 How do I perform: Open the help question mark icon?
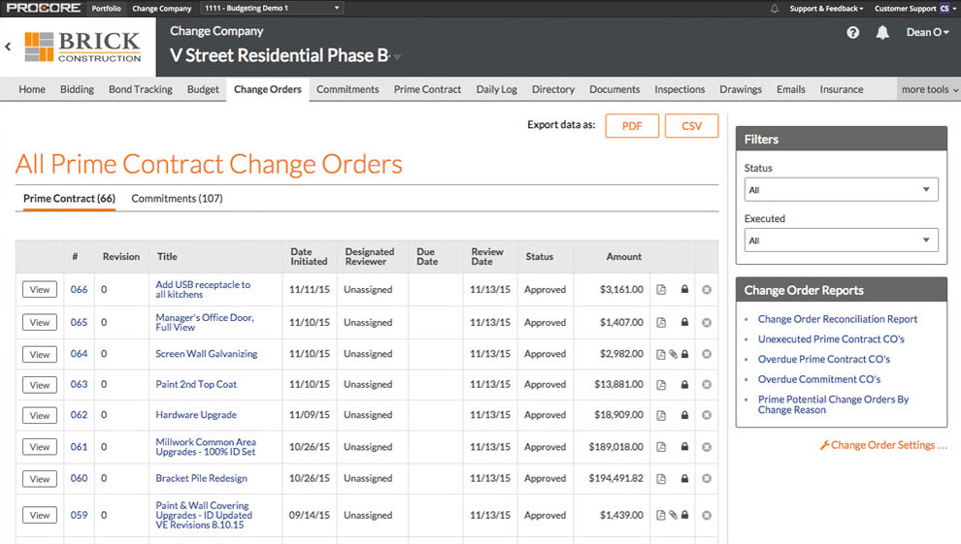click(853, 33)
